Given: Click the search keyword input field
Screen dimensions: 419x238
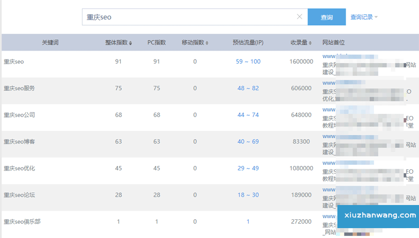Looking at the screenshot, I should pyautogui.click(x=187, y=17).
